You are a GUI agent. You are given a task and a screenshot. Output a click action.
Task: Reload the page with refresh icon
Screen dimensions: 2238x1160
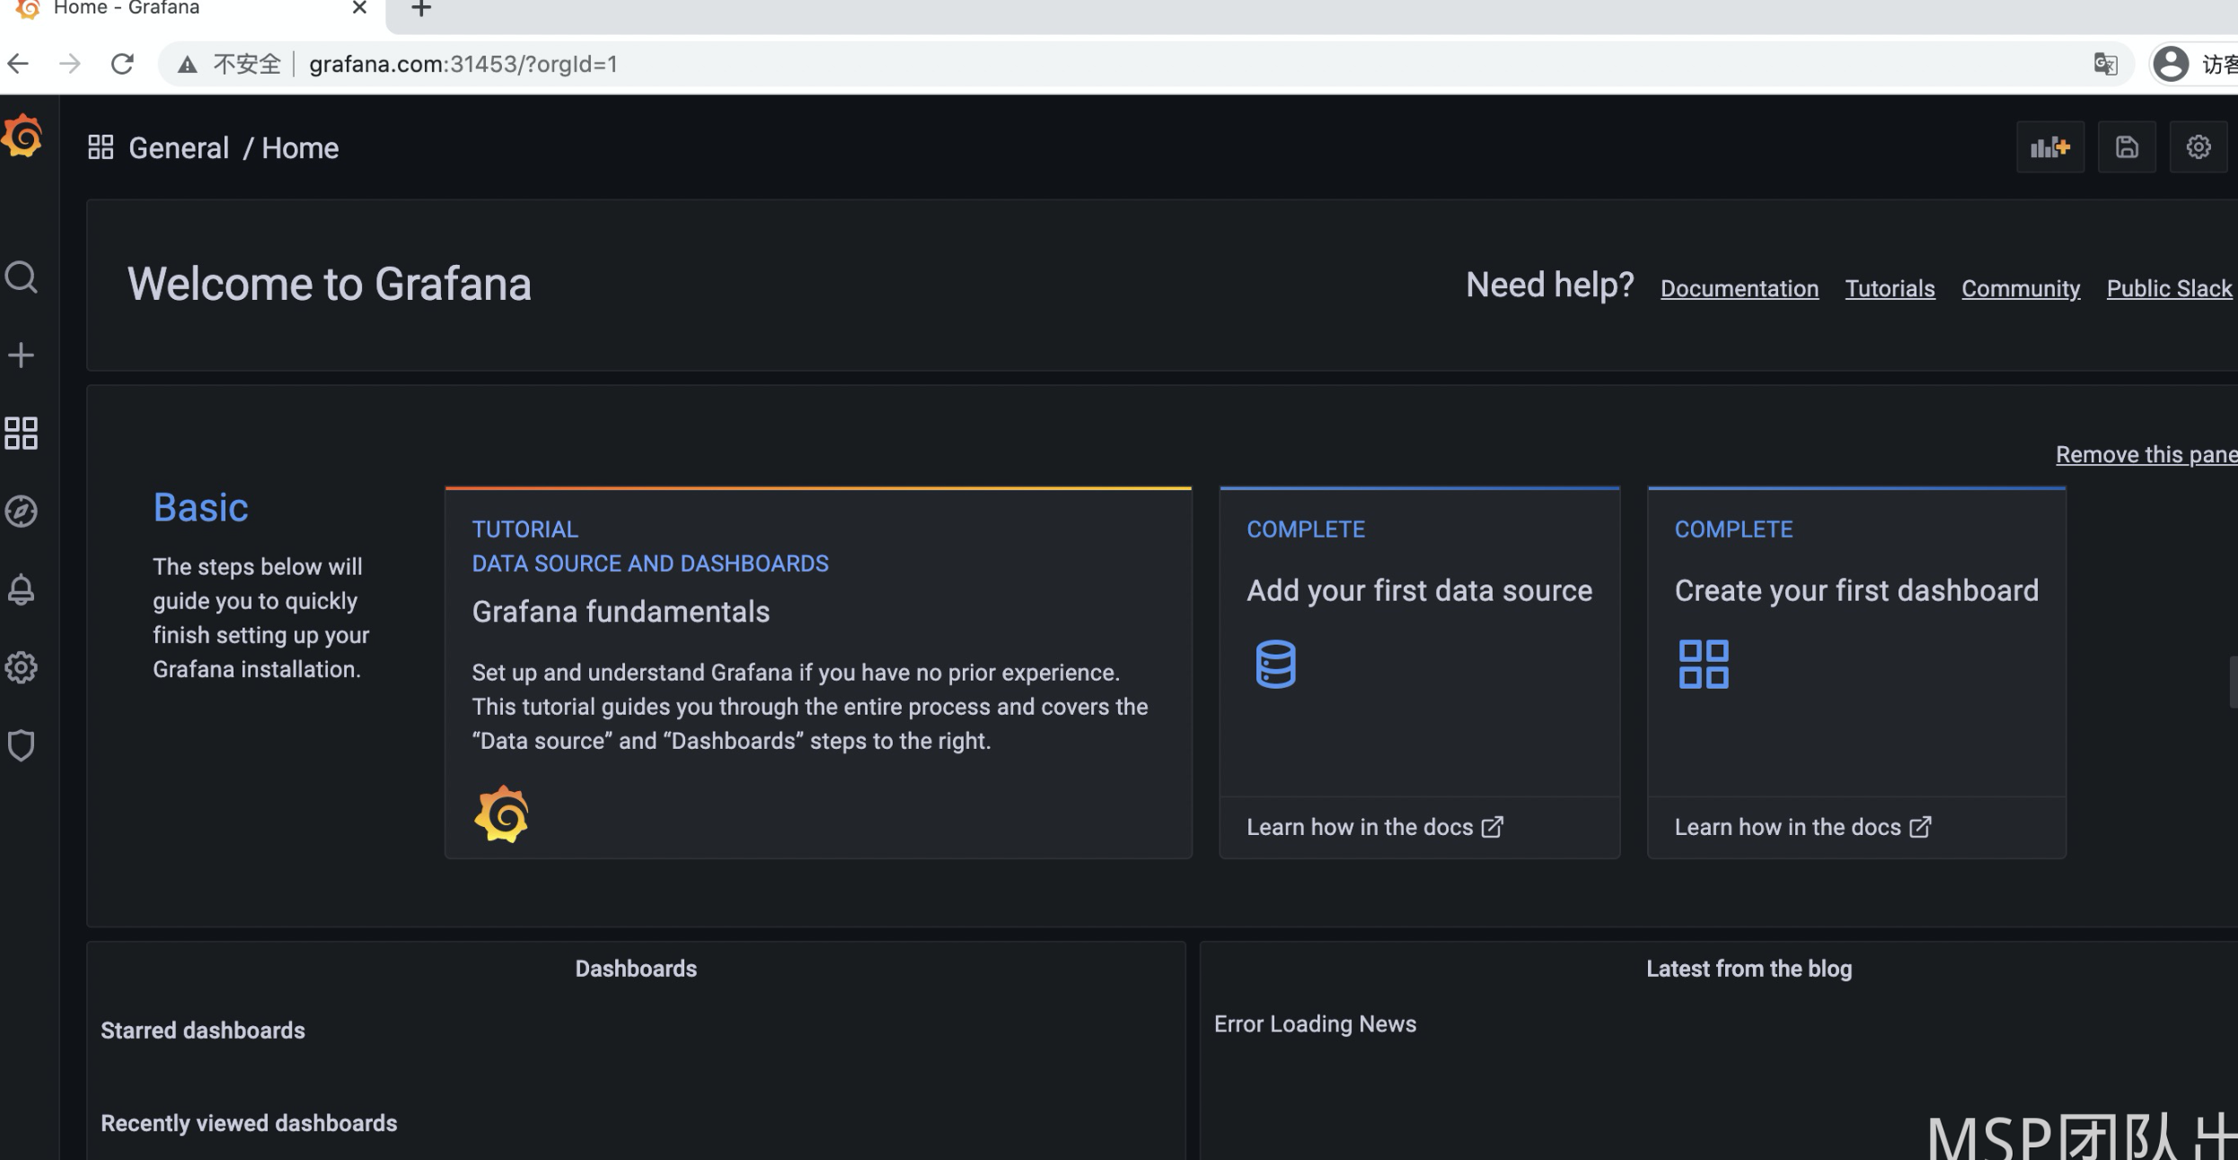tap(122, 64)
